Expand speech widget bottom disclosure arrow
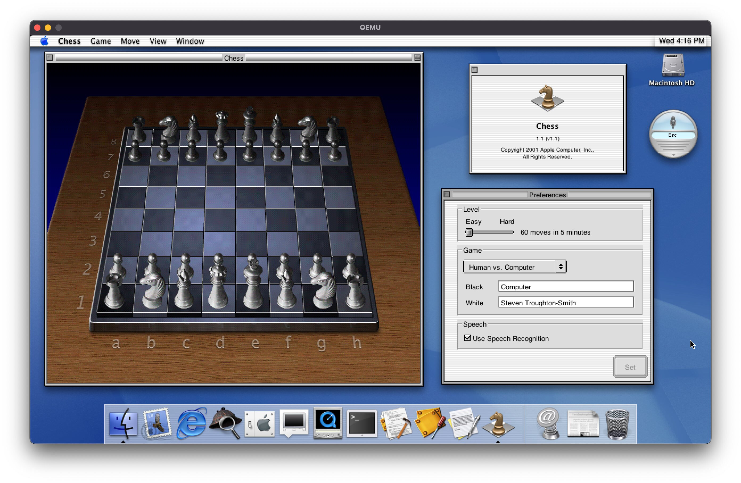The height and width of the screenshot is (483, 741). (673, 155)
